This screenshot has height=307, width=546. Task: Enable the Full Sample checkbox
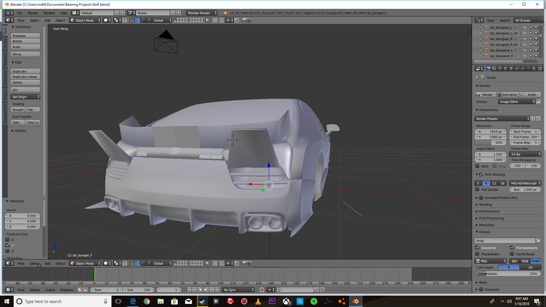pyautogui.click(x=477, y=190)
